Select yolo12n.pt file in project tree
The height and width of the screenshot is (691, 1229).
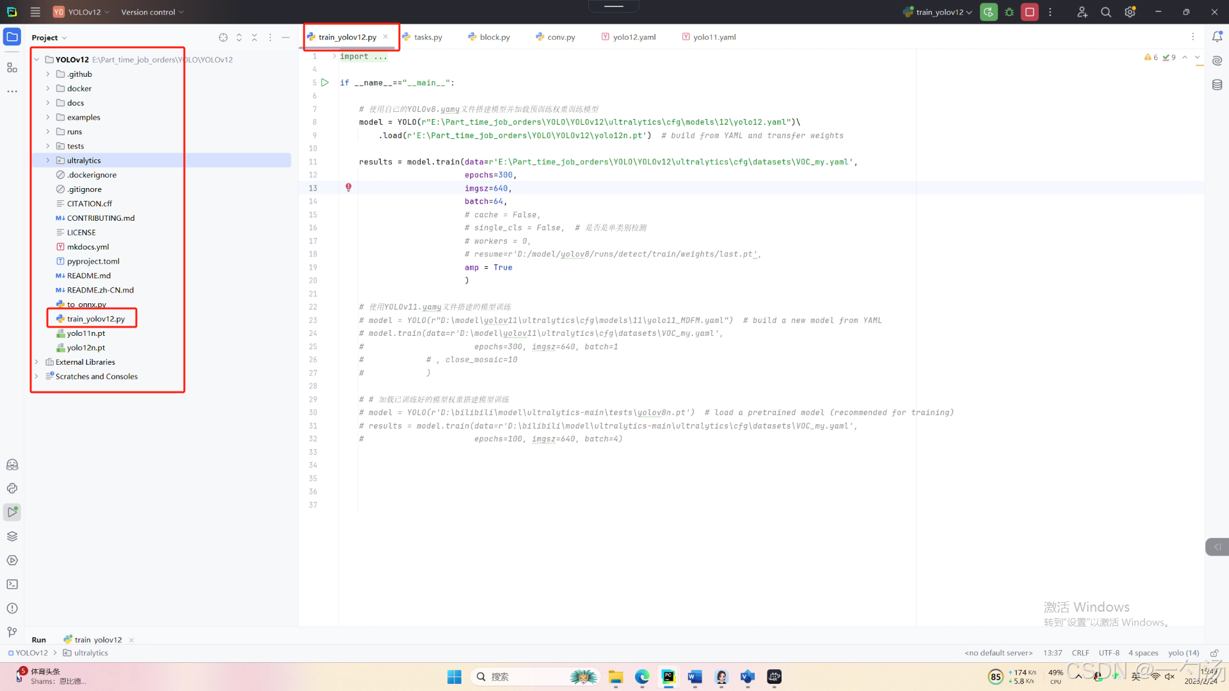point(86,348)
